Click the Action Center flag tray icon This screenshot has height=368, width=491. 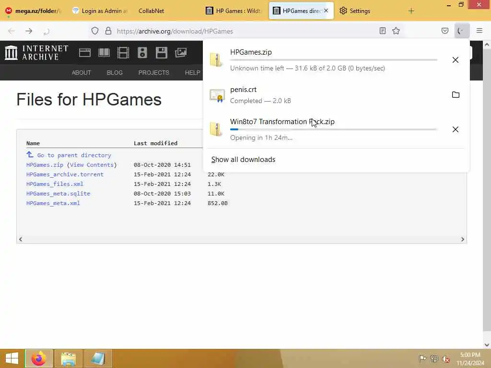point(422,358)
